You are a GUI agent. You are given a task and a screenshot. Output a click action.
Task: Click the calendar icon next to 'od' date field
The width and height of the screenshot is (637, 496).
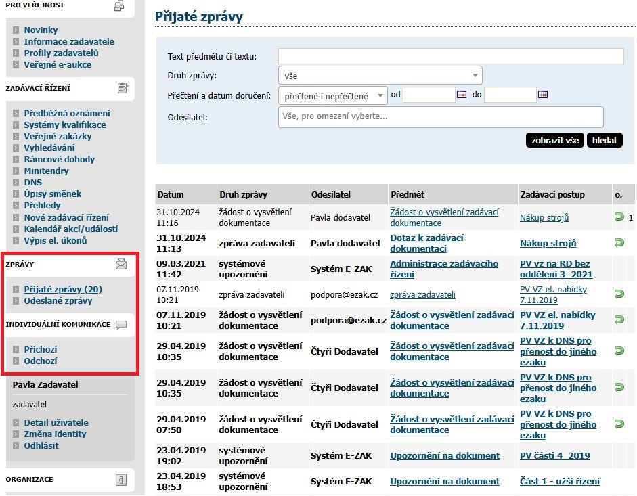(462, 95)
